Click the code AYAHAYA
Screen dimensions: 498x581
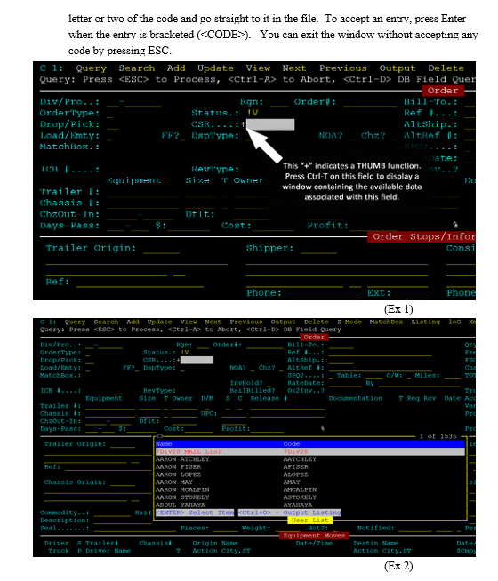298,505
